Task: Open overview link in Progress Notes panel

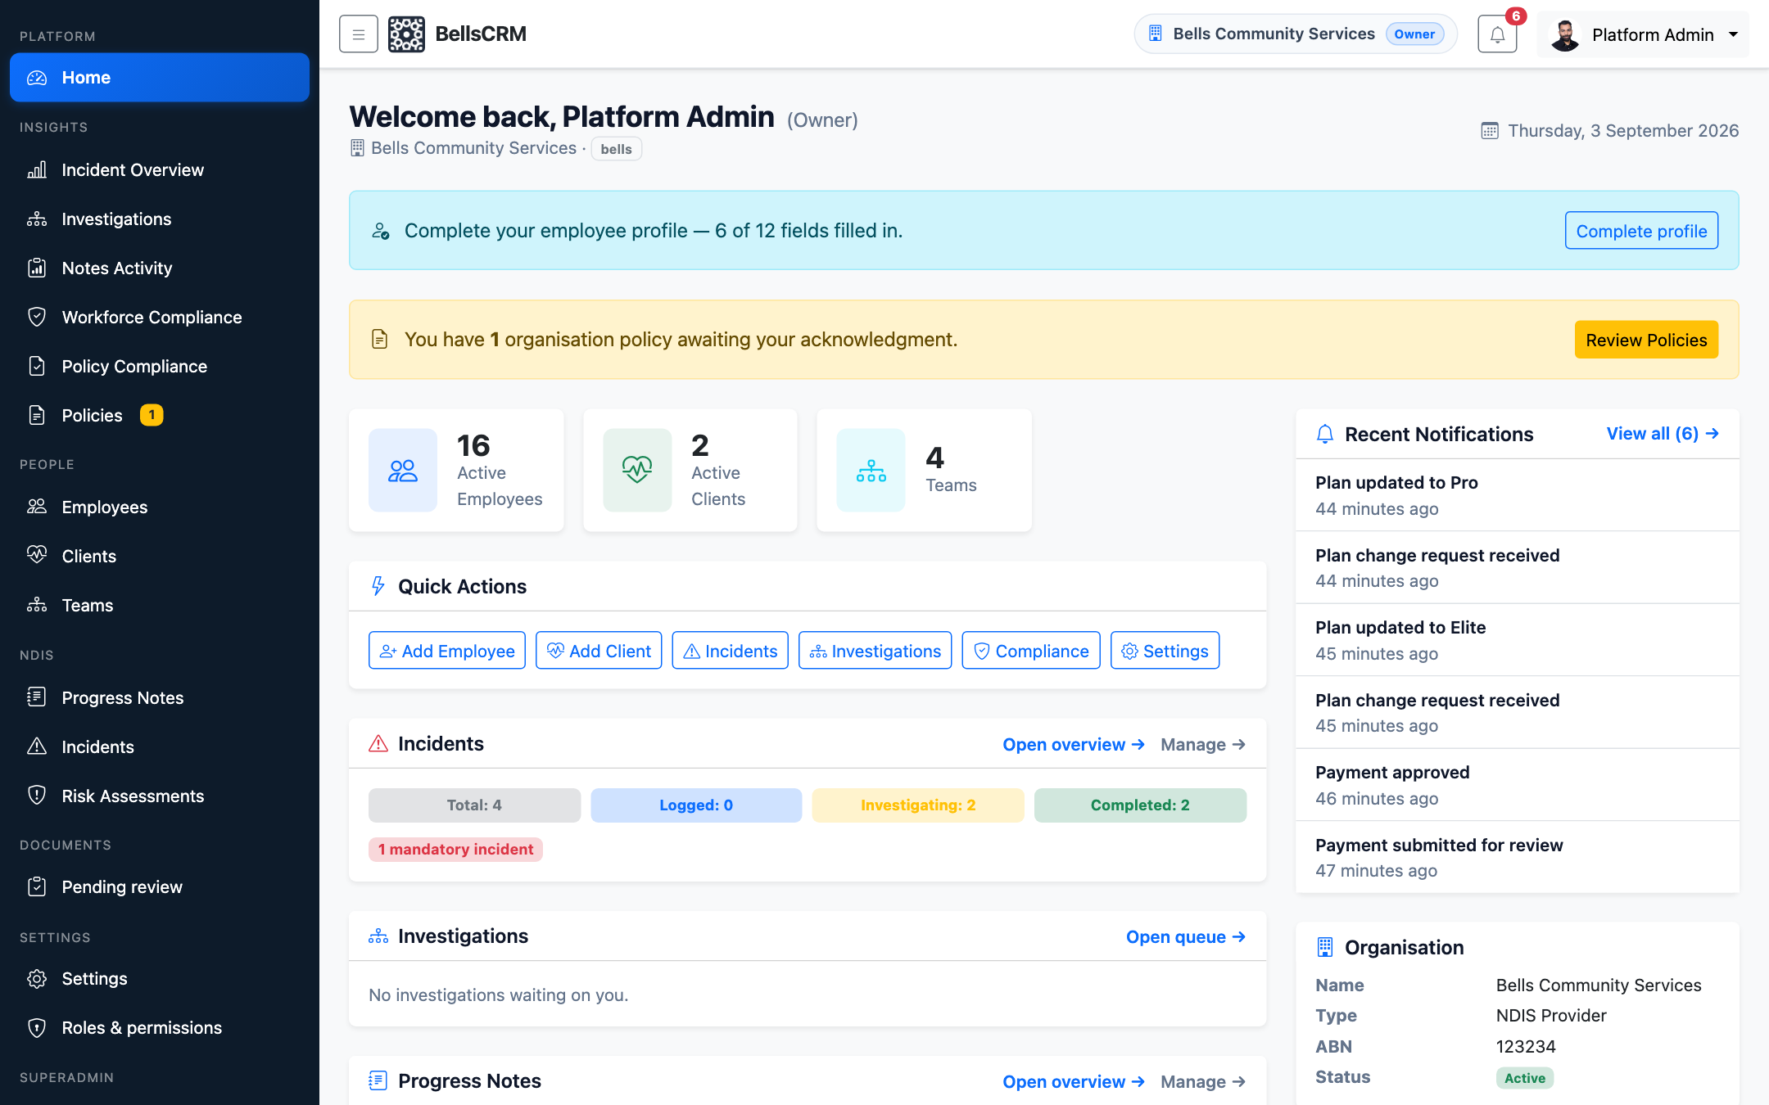Action: 1074,1081
